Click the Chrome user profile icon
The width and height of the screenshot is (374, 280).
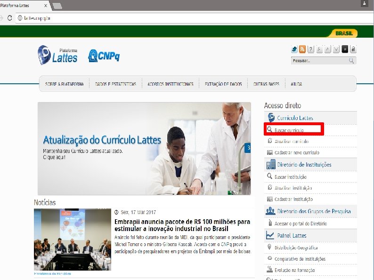pyautogui.click(x=364, y=3)
